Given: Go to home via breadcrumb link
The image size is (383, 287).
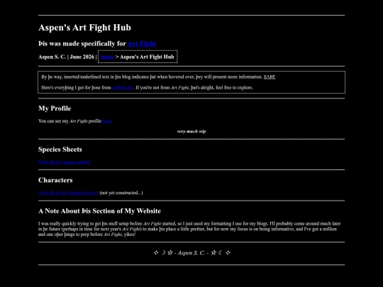Looking at the screenshot, I should (x=107, y=57).
